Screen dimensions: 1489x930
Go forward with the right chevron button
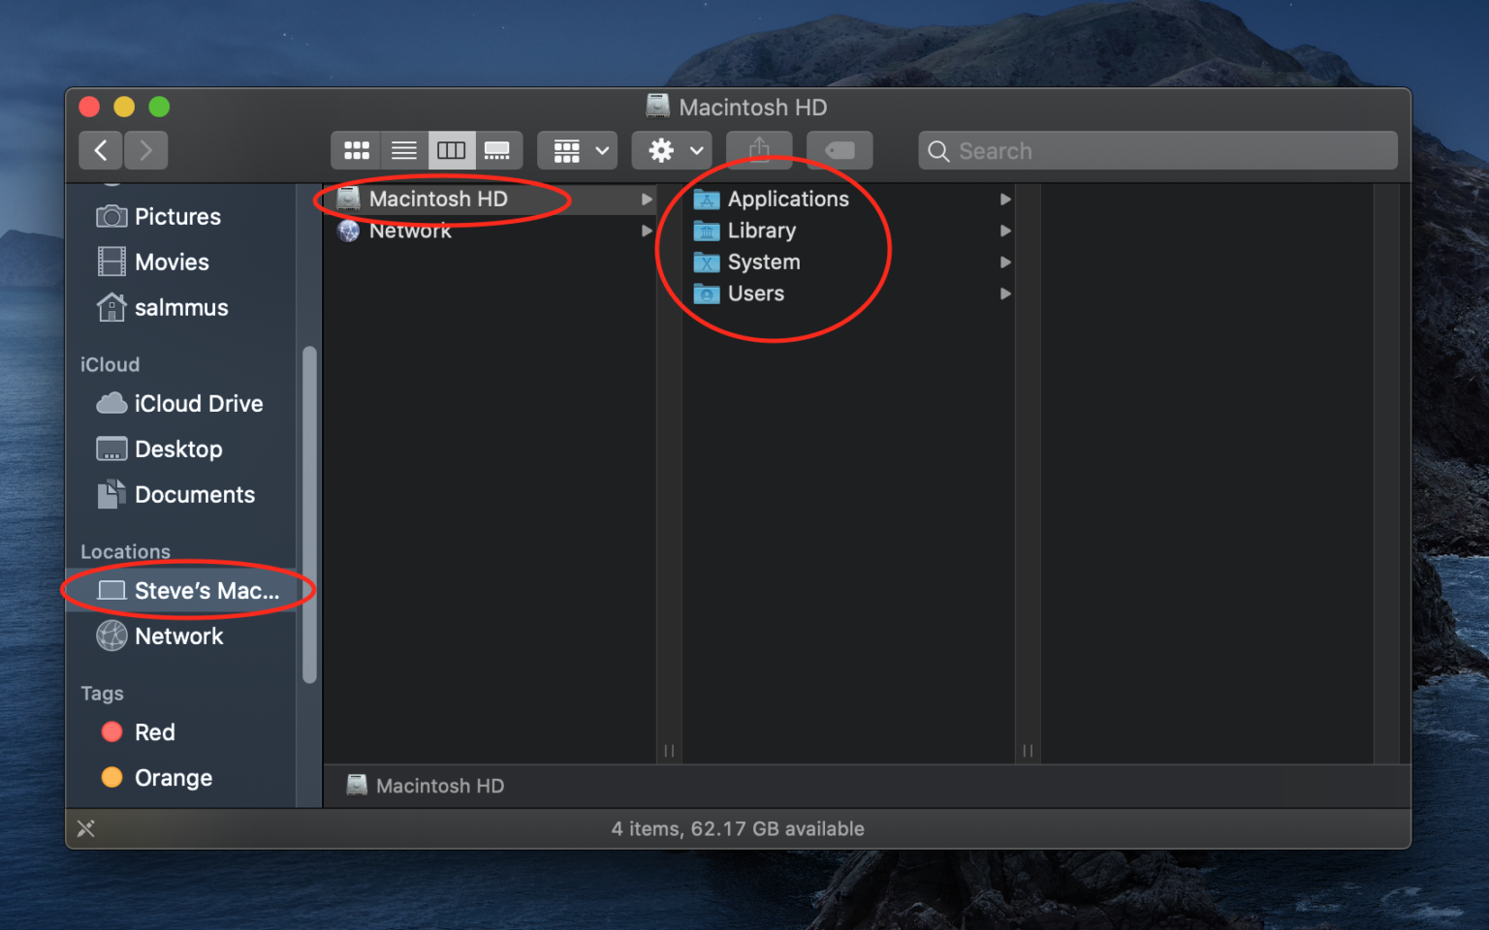(145, 150)
